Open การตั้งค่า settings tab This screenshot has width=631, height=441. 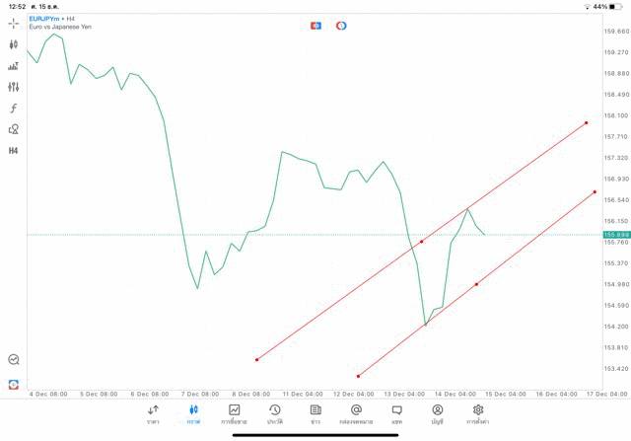(x=478, y=413)
